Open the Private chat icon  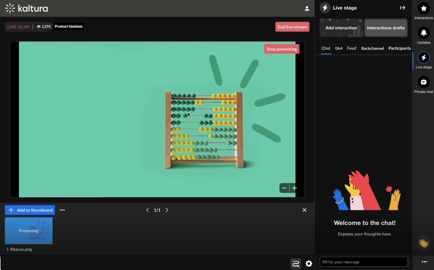423,82
